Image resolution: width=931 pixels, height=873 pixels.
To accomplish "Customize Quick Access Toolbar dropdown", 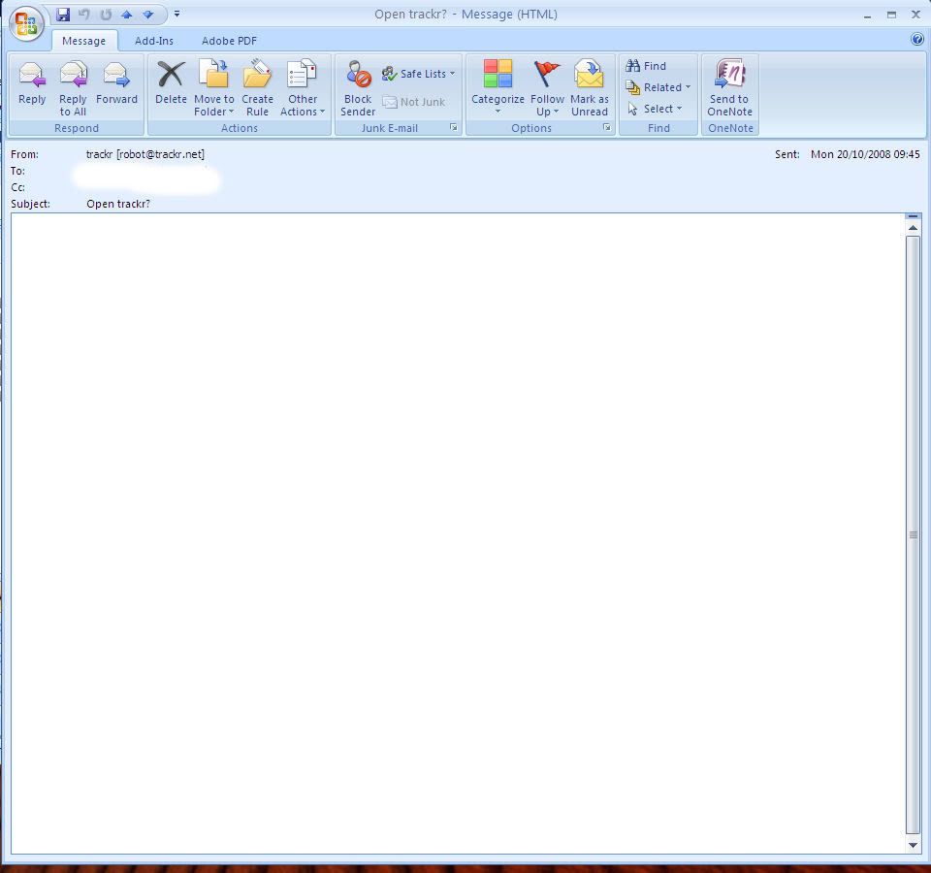I will [x=177, y=14].
